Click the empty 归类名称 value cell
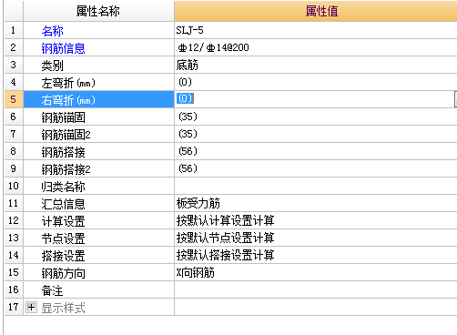The width and height of the screenshot is (457, 335). (x=316, y=186)
